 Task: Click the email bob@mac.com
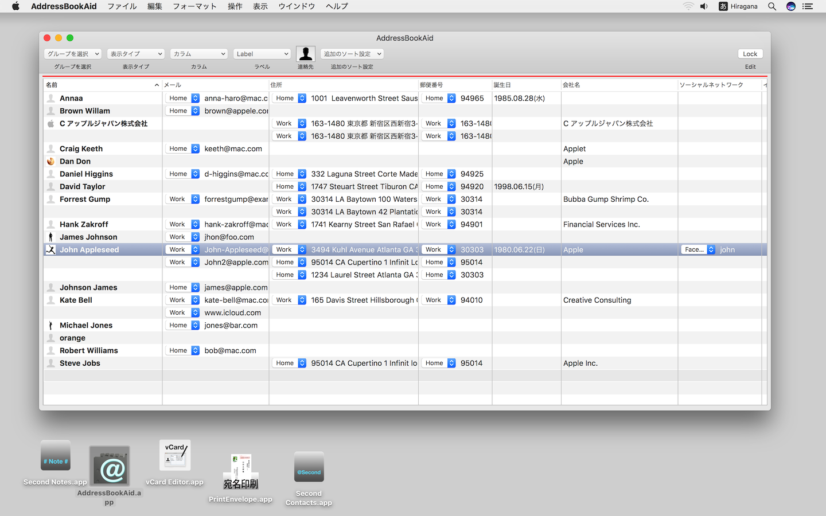231,351
